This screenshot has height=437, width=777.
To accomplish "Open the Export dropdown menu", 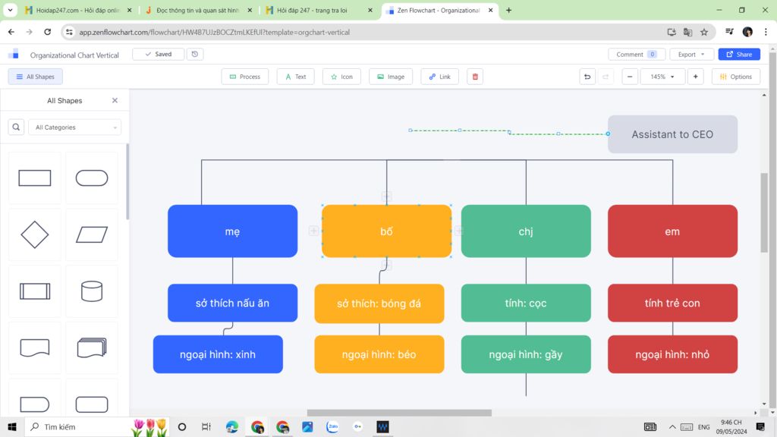I will coord(691,55).
